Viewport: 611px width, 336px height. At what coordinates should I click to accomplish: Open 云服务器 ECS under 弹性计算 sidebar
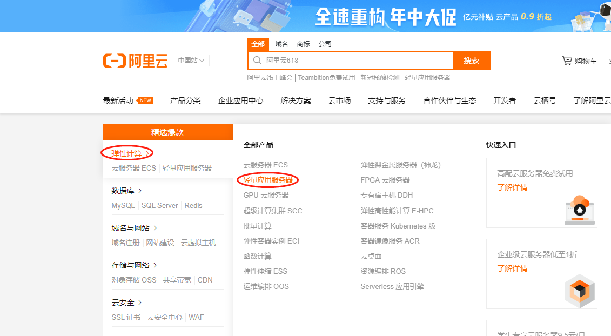(x=133, y=168)
